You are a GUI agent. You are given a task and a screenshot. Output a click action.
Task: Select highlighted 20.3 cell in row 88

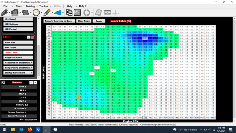click(145, 38)
